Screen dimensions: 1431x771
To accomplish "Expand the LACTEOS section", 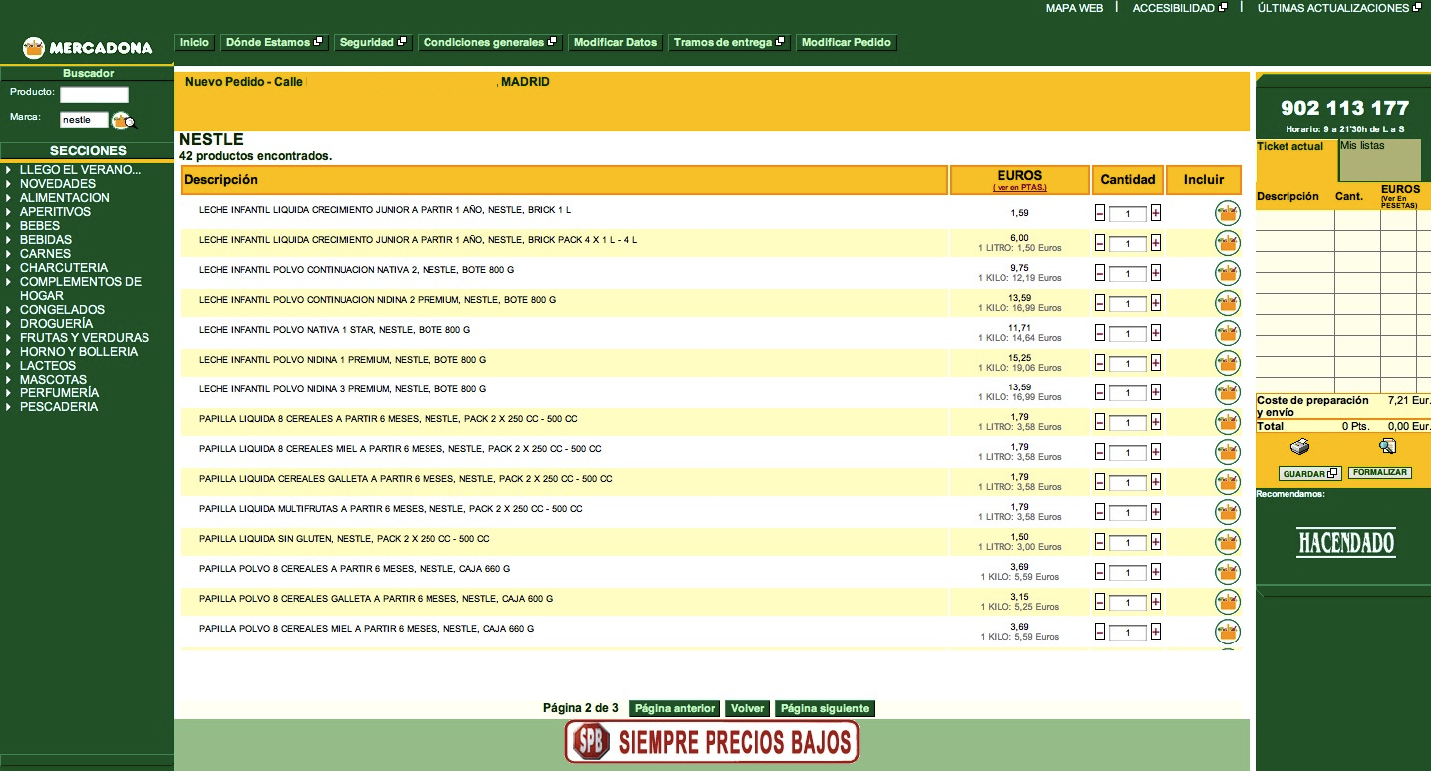I will [8, 366].
